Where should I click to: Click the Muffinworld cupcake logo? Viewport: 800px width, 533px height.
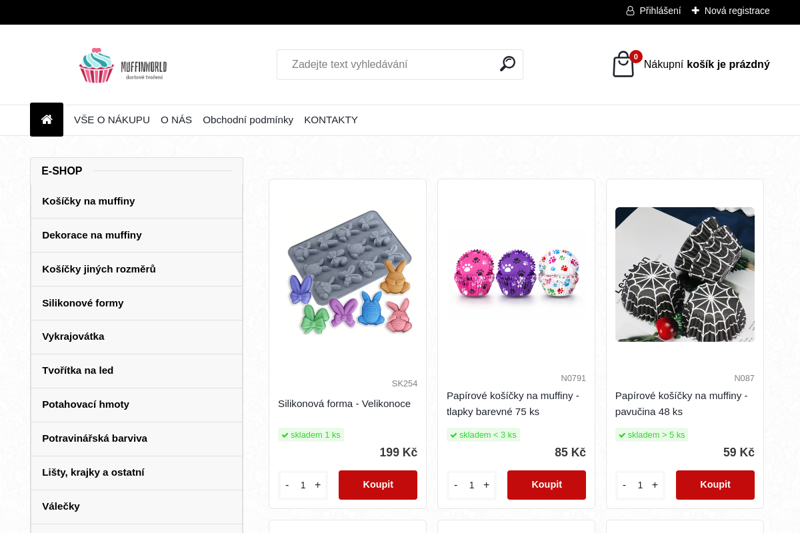[123, 65]
